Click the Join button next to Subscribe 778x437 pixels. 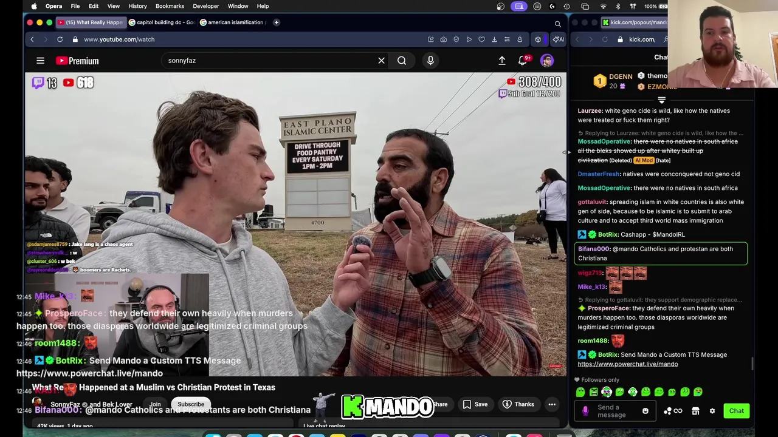pyautogui.click(x=155, y=404)
